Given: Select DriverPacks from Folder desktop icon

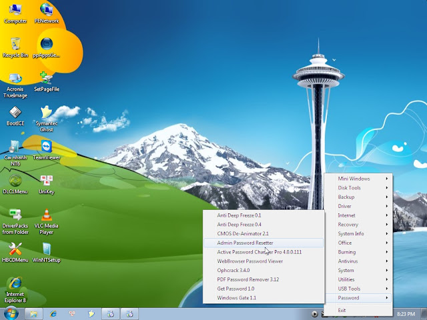Looking at the screenshot, I should [15, 221].
